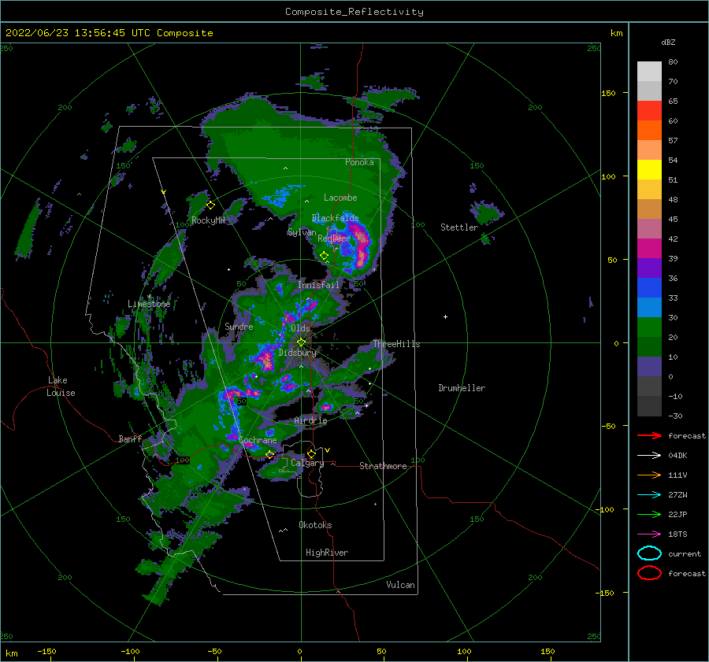Click the Sylvan label
The image size is (709, 662).
click(302, 232)
